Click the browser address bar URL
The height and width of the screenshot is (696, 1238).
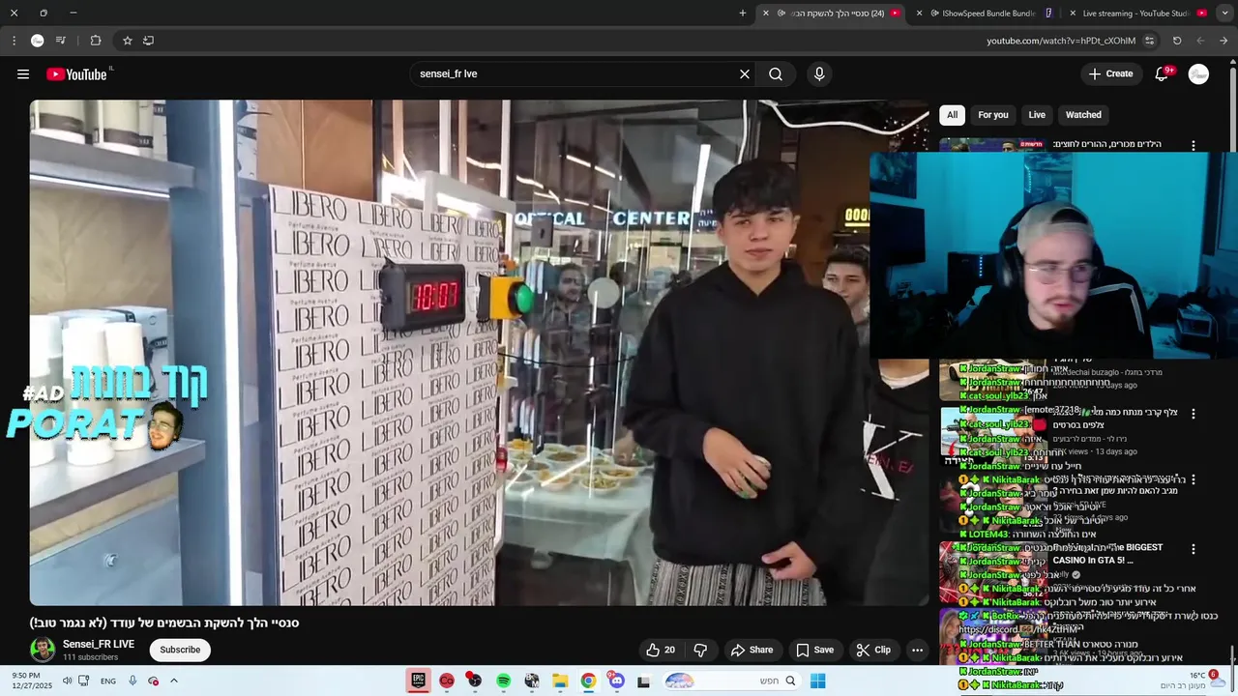click(x=1061, y=41)
